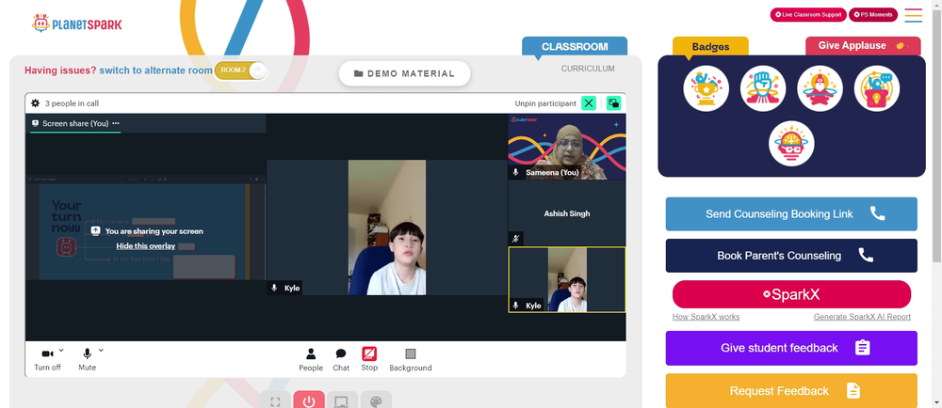This screenshot has height=408, width=942.
Task: Expand camera options chevron
Action: [61, 351]
